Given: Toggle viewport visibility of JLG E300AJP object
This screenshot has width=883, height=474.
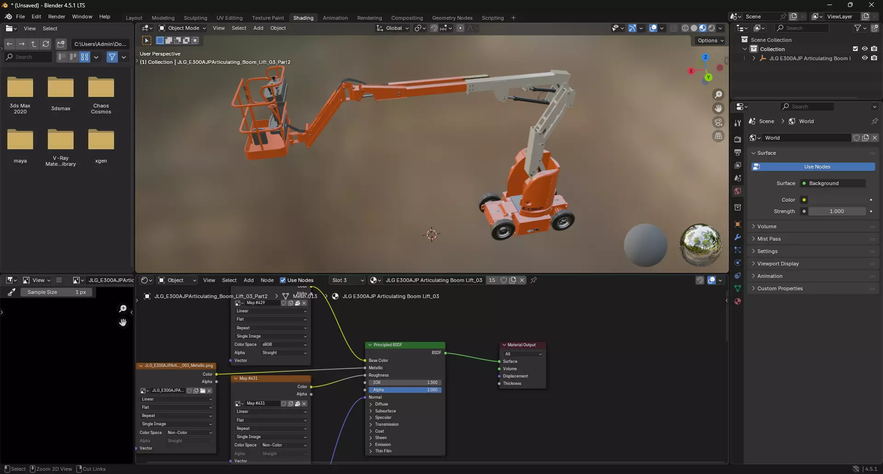Looking at the screenshot, I should click(865, 58).
